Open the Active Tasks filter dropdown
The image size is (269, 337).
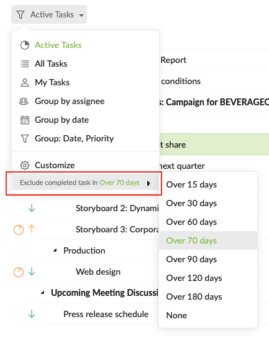coord(49,14)
